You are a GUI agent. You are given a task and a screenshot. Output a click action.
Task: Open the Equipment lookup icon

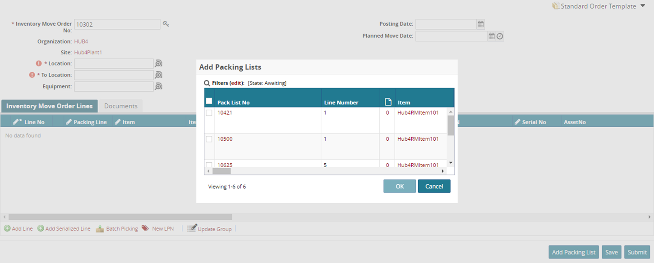pos(158,86)
